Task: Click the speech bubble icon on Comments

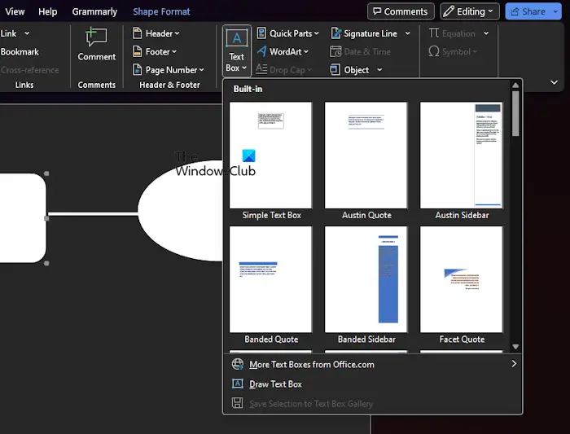Action: pyautogui.click(x=377, y=11)
